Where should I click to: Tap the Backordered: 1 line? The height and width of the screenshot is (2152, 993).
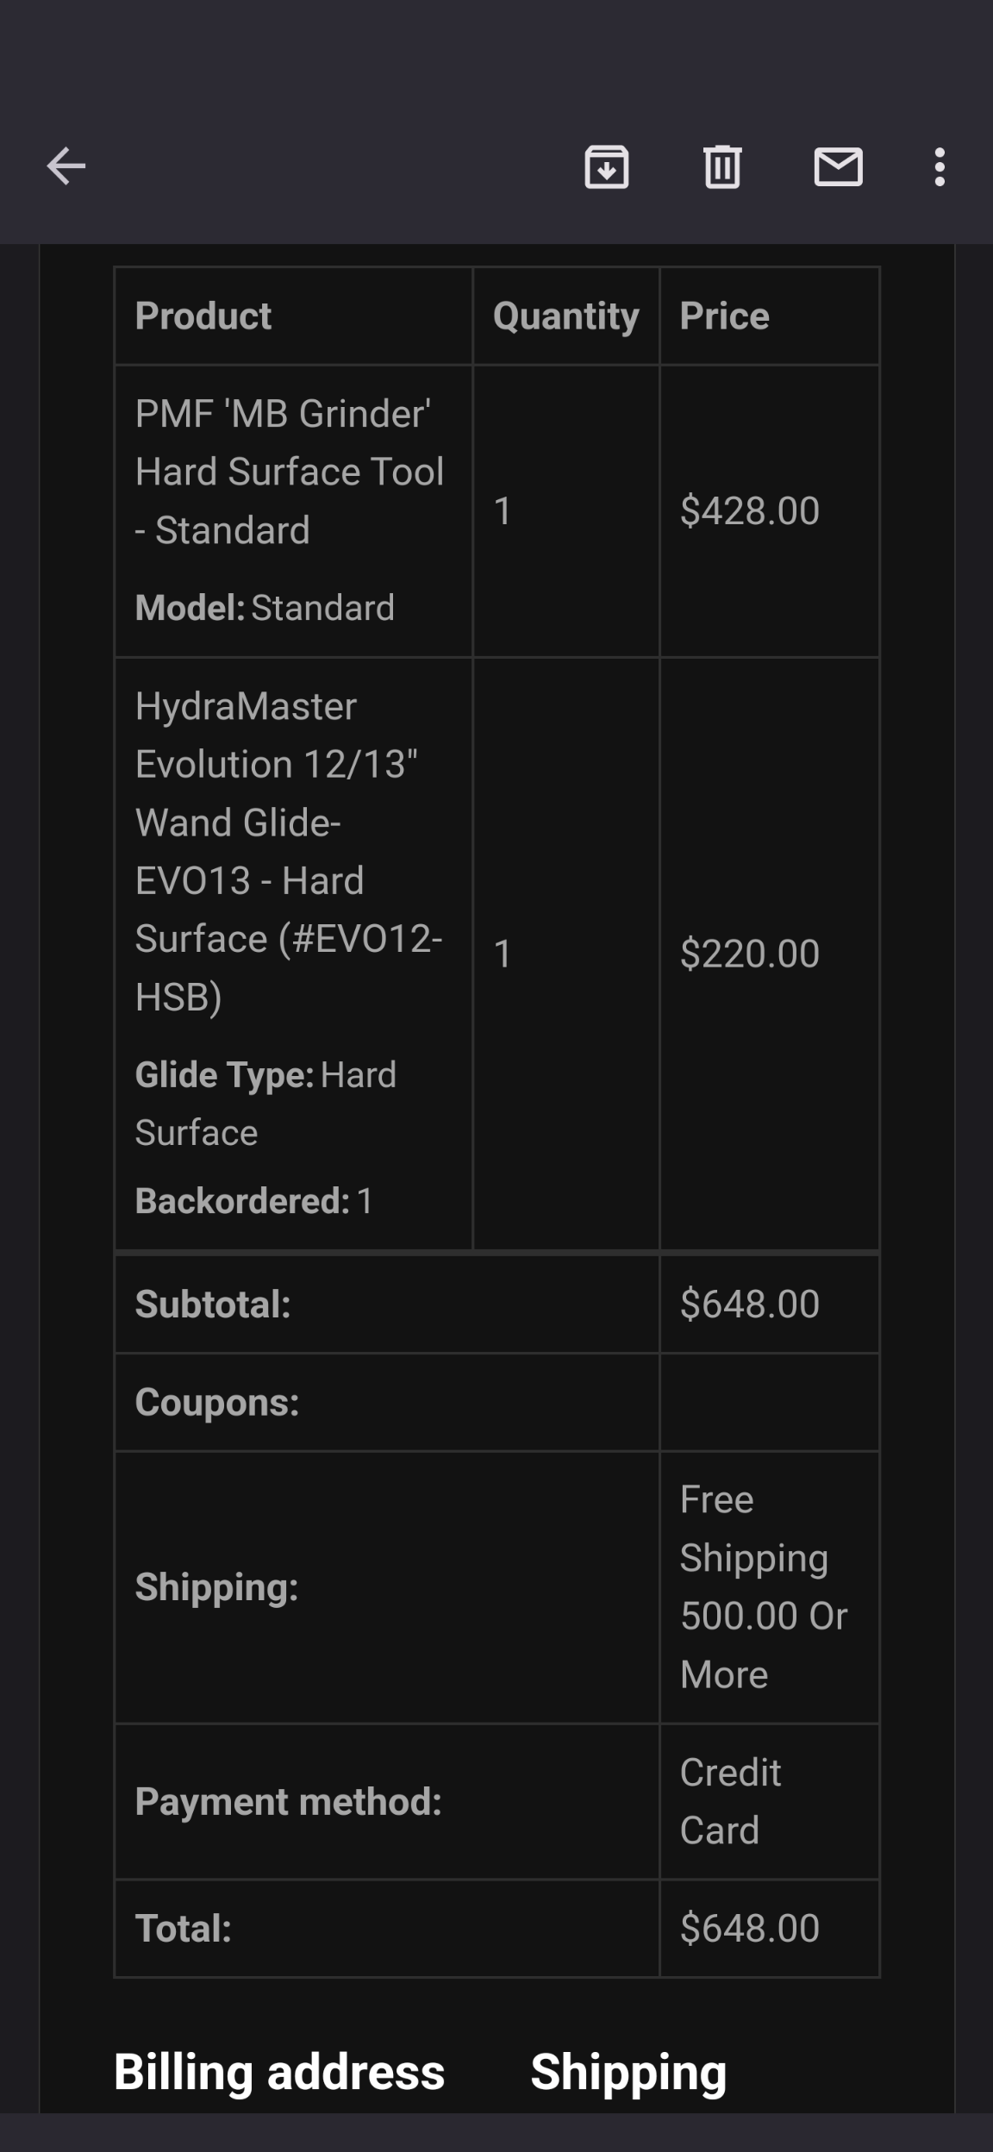point(254,1201)
